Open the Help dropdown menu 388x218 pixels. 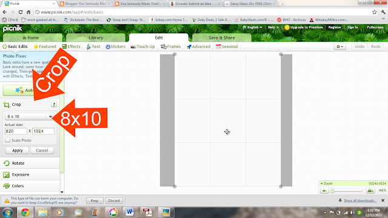273,27
